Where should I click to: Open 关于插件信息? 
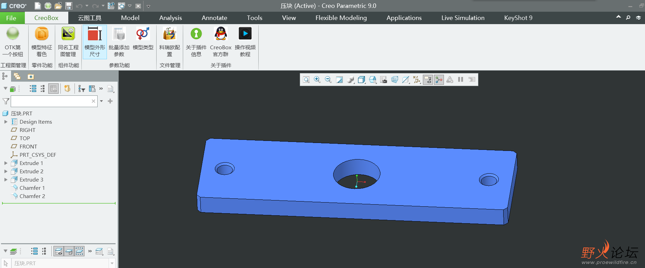click(196, 42)
